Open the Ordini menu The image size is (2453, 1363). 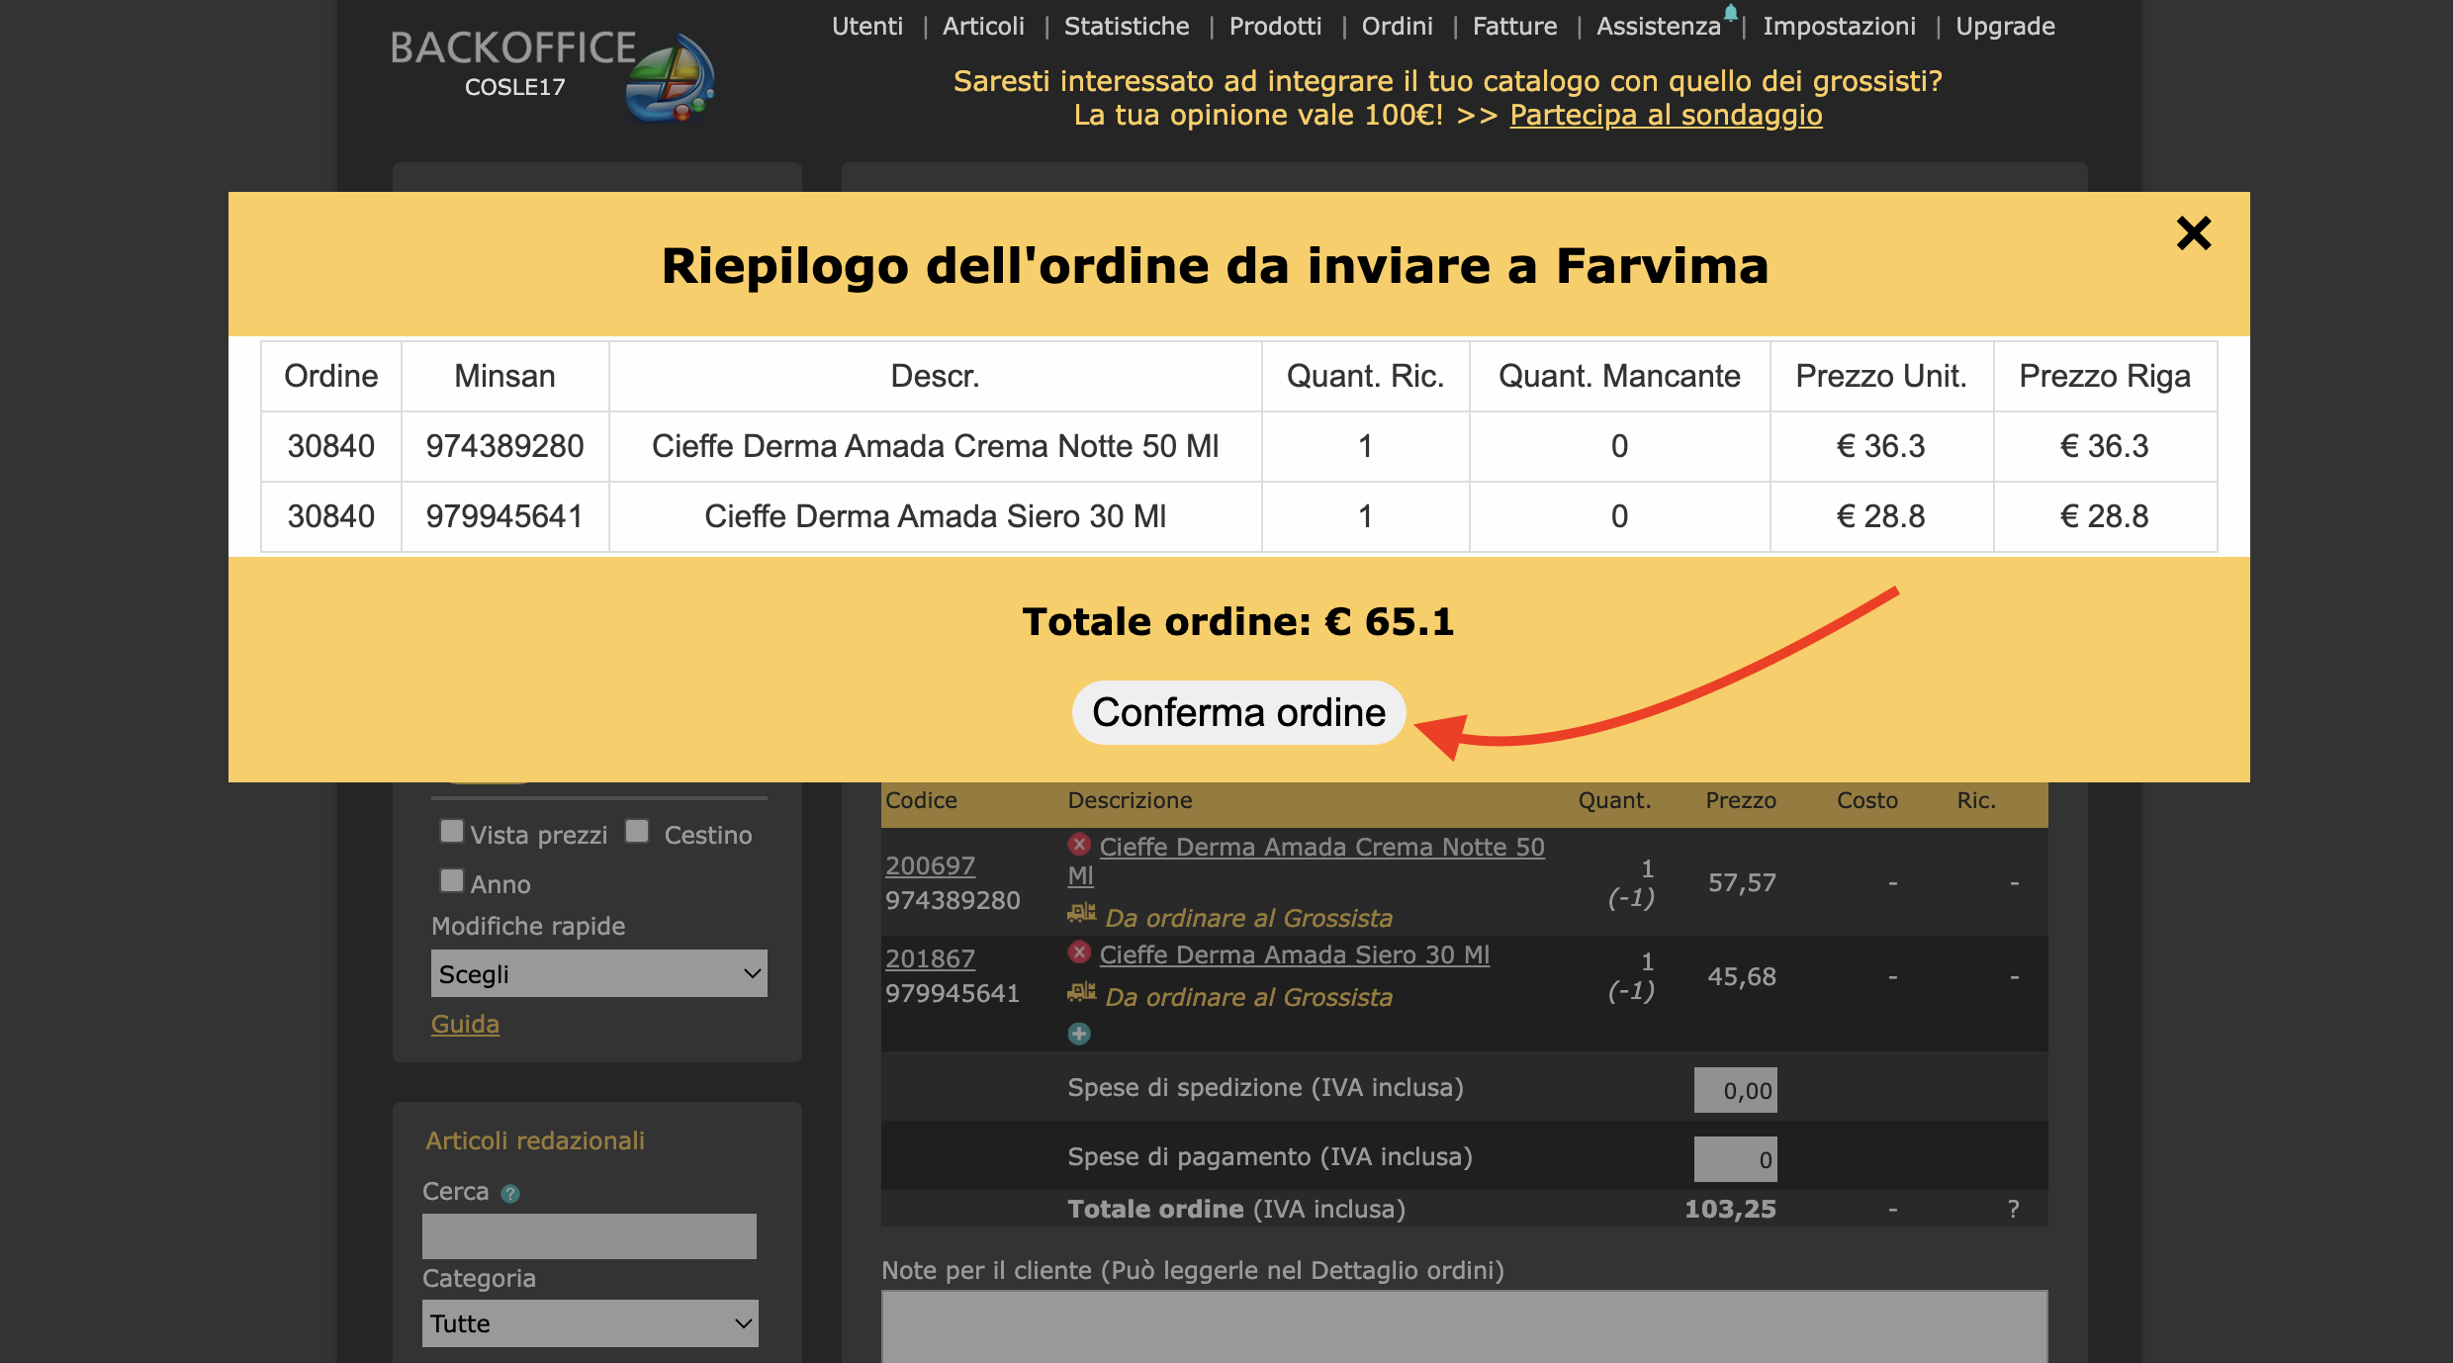(1397, 27)
